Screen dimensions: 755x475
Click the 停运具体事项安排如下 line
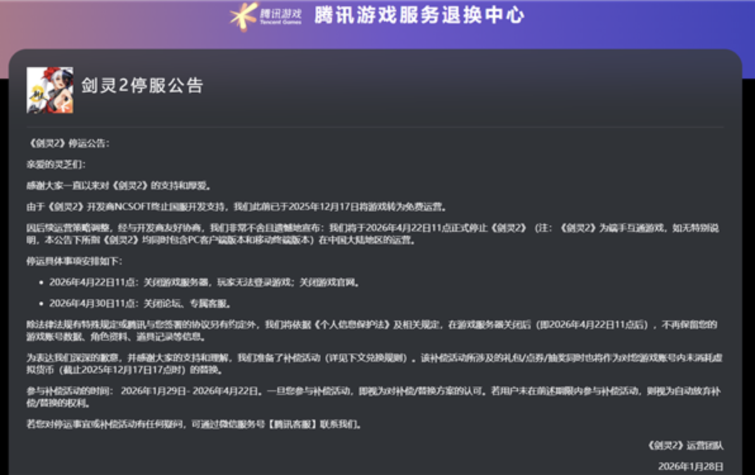(x=74, y=261)
